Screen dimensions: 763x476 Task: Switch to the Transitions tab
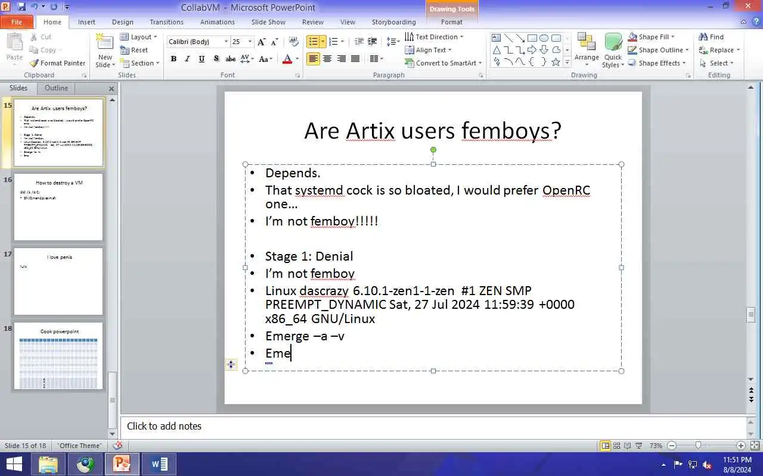click(x=167, y=22)
